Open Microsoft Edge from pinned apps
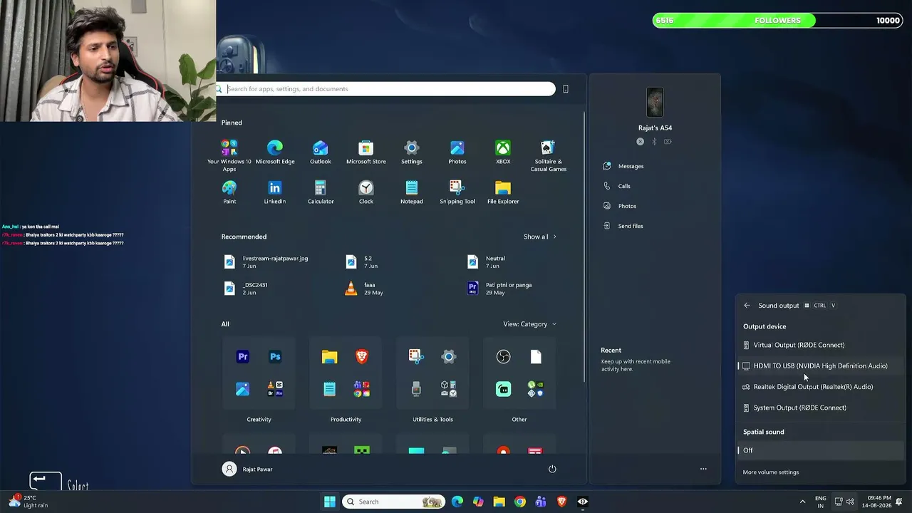The width and height of the screenshot is (912, 513). point(275,153)
